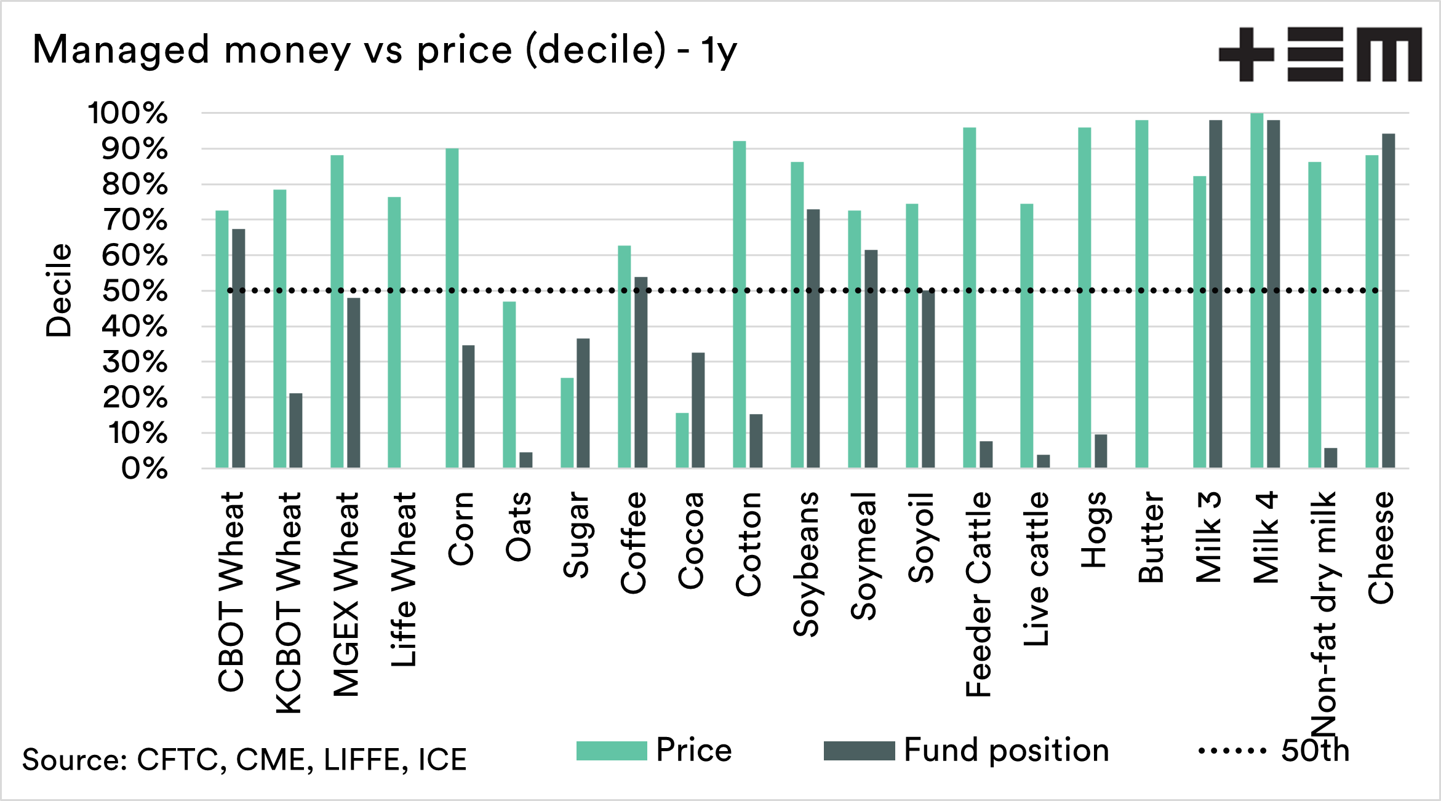This screenshot has width=1441, height=801.
Task: Select the Liffe Wheat price bar
Action: click(394, 332)
